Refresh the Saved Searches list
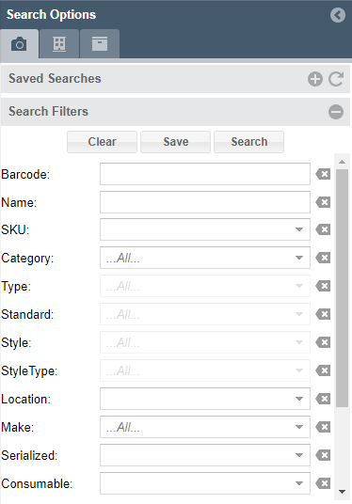This screenshot has height=504, width=352. [336, 79]
